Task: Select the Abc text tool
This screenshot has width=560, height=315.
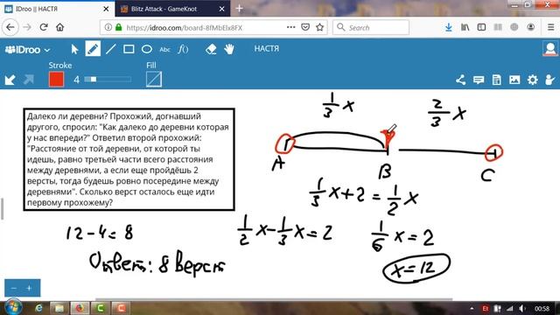Action: pyautogui.click(x=164, y=49)
